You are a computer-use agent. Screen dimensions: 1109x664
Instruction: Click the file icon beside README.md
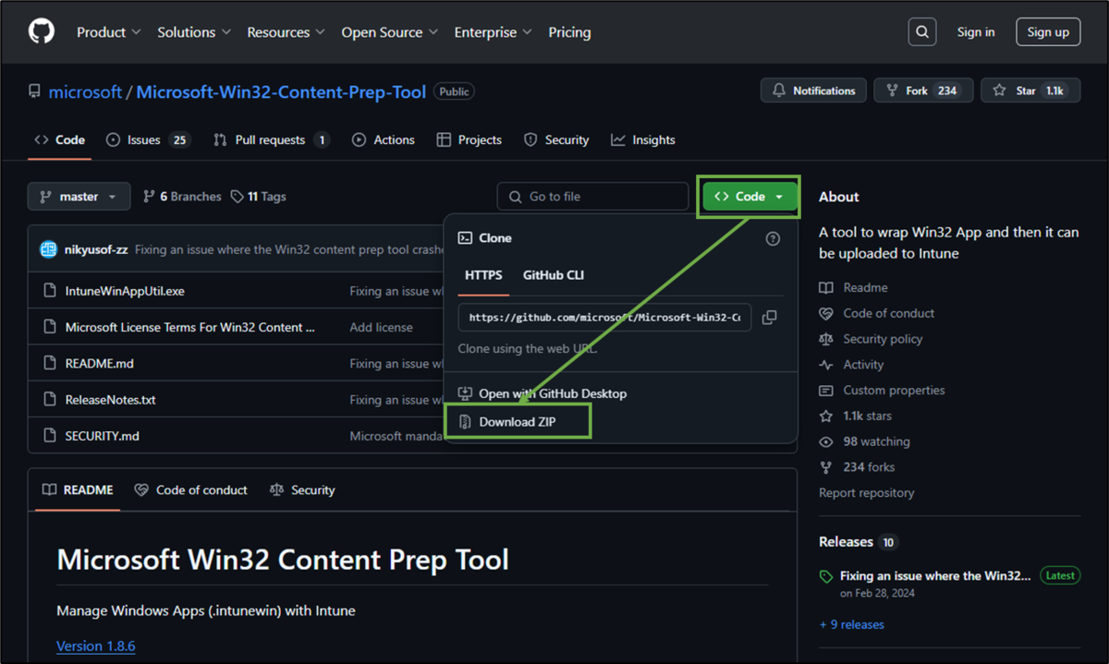[50, 364]
